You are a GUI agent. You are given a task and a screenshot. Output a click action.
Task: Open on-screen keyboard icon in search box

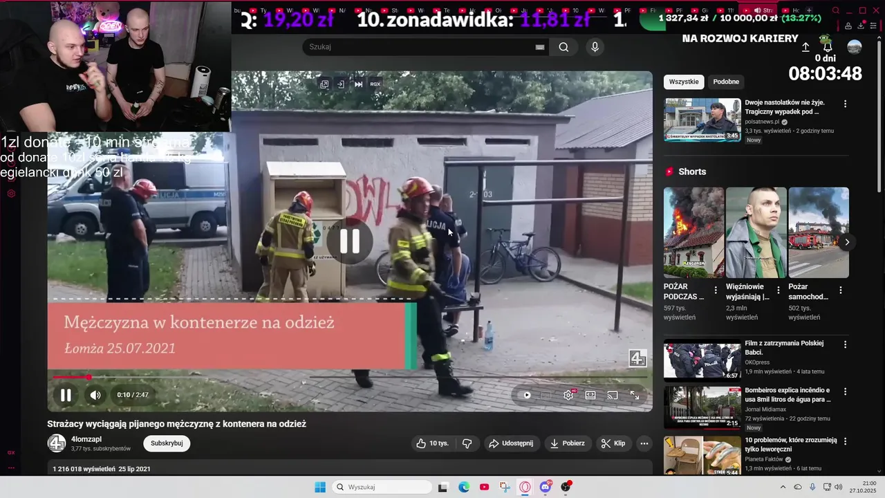pos(540,47)
